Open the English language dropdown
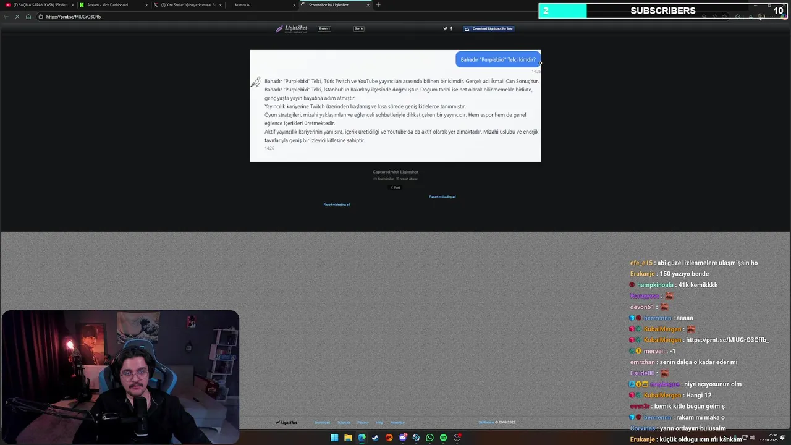The width and height of the screenshot is (791, 445). tap(324, 28)
